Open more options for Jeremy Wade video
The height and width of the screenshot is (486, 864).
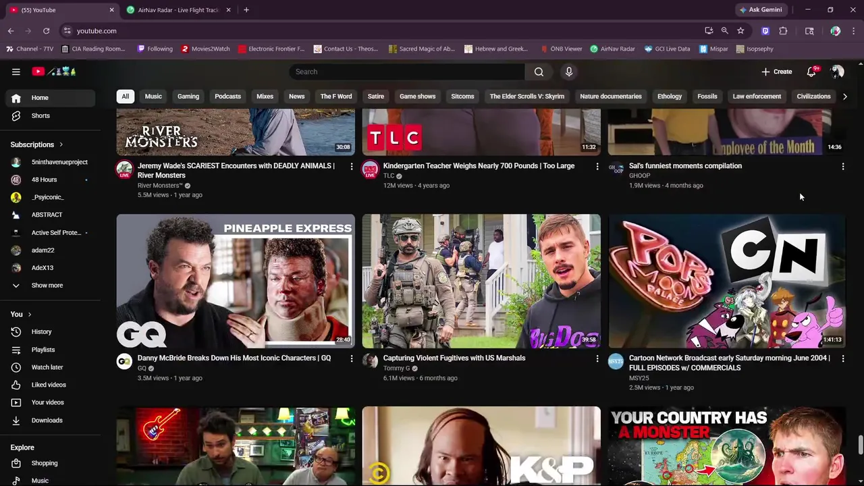pos(351,166)
